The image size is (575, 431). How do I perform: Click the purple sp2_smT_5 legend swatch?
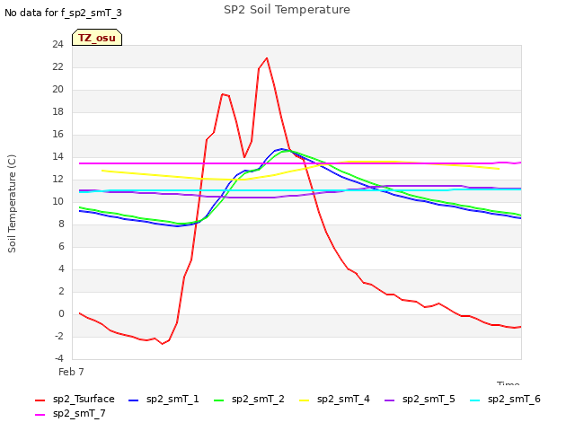pos(390,400)
